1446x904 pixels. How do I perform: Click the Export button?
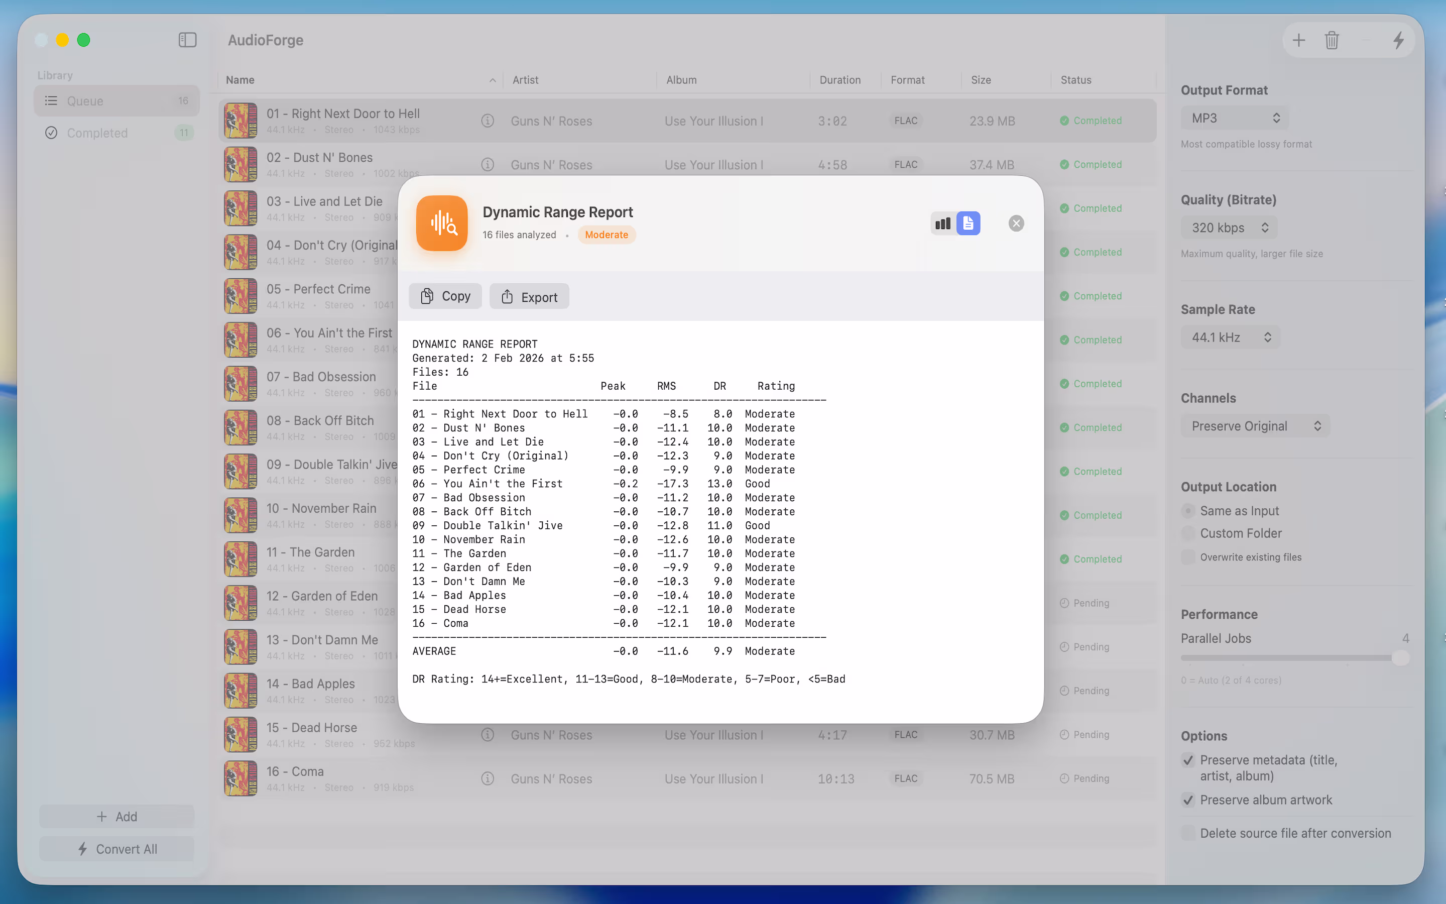coord(529,296)
